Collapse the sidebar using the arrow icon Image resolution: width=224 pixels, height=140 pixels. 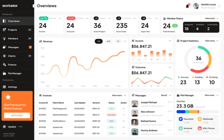pyautogui.click(x=34, y=6)
